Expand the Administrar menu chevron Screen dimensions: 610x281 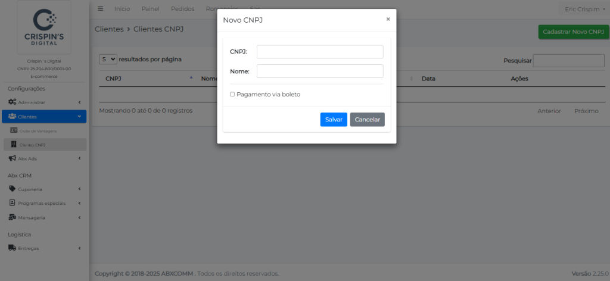tap(79, 102)
